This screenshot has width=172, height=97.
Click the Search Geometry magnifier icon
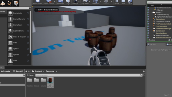point(141,75)
